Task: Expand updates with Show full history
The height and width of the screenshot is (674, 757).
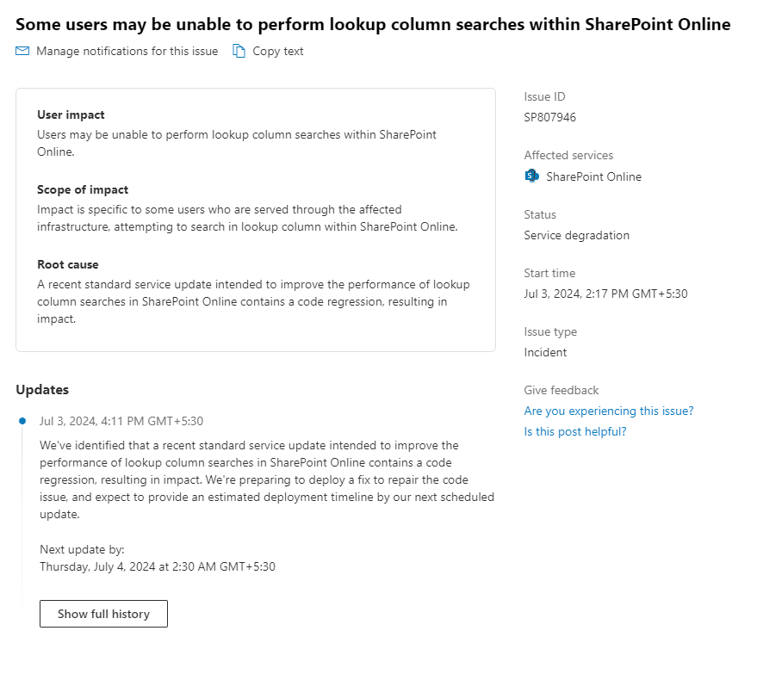Action: (103, 614)
